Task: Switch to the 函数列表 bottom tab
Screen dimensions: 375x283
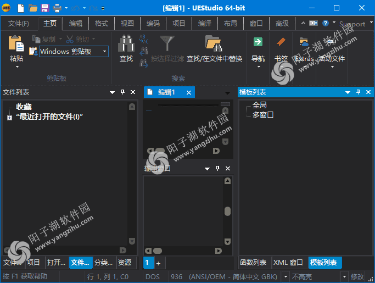Action: (x=253, y=263)
